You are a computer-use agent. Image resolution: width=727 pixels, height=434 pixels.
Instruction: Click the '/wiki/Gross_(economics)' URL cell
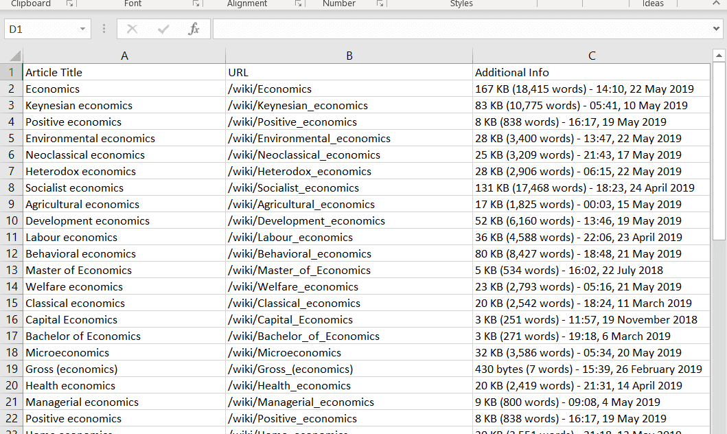[349, 369]
